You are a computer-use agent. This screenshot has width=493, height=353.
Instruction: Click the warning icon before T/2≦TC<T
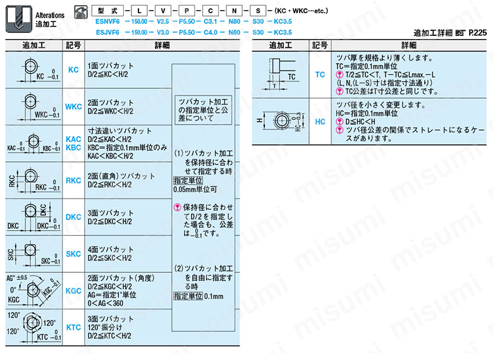pos(339,74)
